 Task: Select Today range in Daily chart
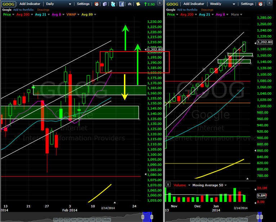(x=106, y=219)
